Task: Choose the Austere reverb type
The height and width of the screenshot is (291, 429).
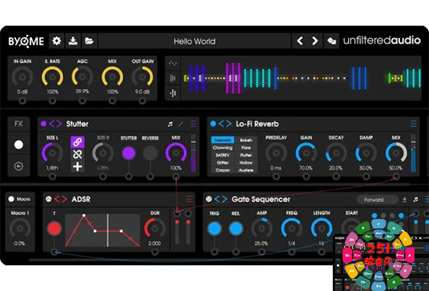Action: [245, 170]
